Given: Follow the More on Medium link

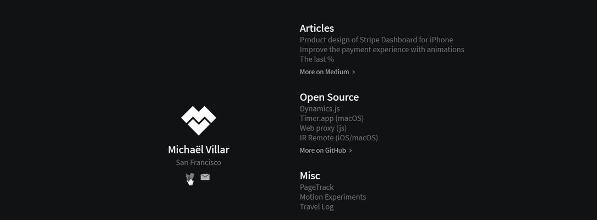Looking at the screenshot, I should pos(325,72).
